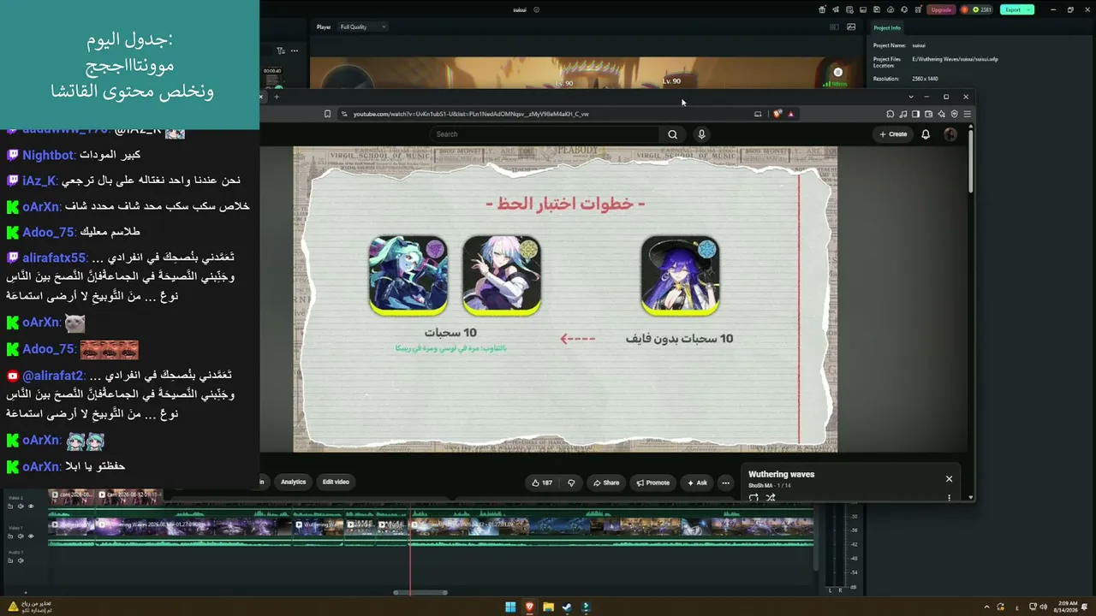Click the YouTube search input field
The width and height of the screenshot is (1096, 616).
click(x=545, y=134)
